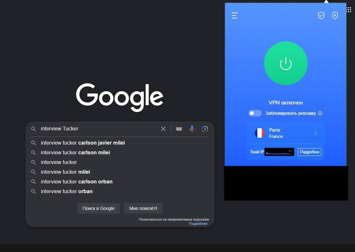Click the Подробно button next to IP
Viewport: 355px width, 252px height.
coord(309,152)
